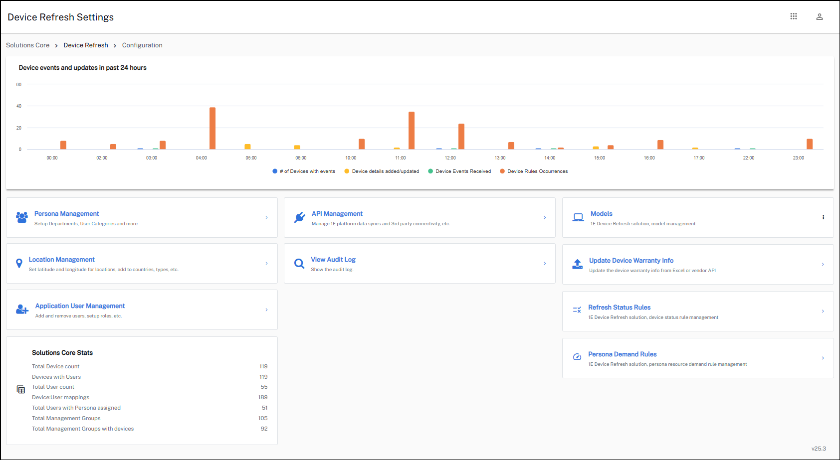Click the Models laptop icon
The width and height of the screenshot is (840, 460).
pyautogui.click(x=578, y=217)
